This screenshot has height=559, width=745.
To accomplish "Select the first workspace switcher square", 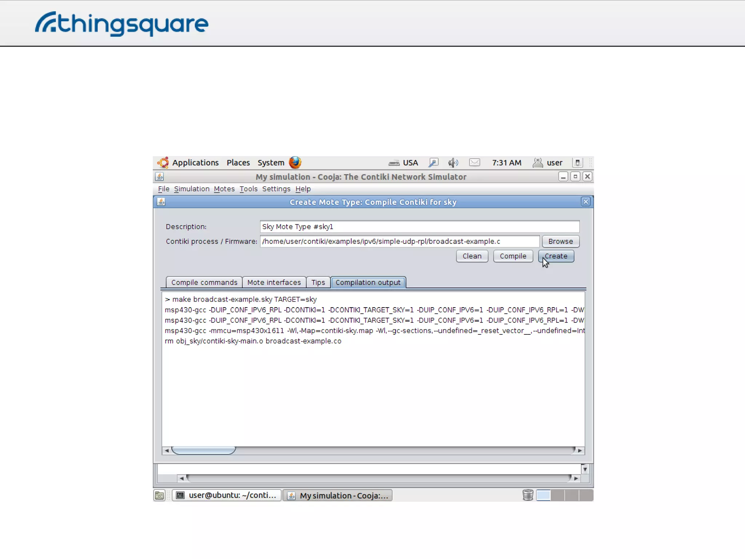I will pos(543,495).
